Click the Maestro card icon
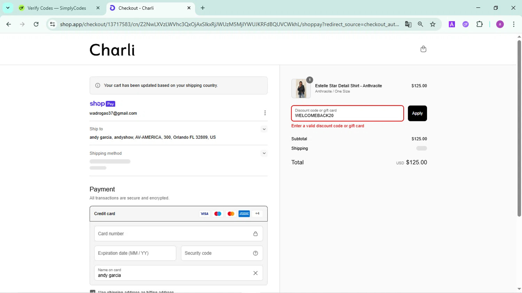The image size is (522, 293). click(x=218, y=214)
